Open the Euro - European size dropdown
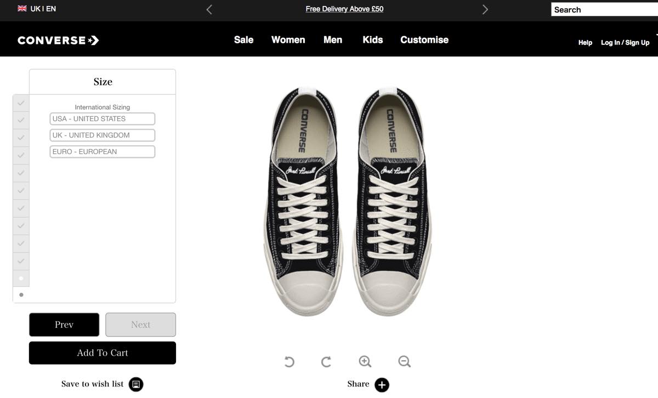 click(103, 152)
